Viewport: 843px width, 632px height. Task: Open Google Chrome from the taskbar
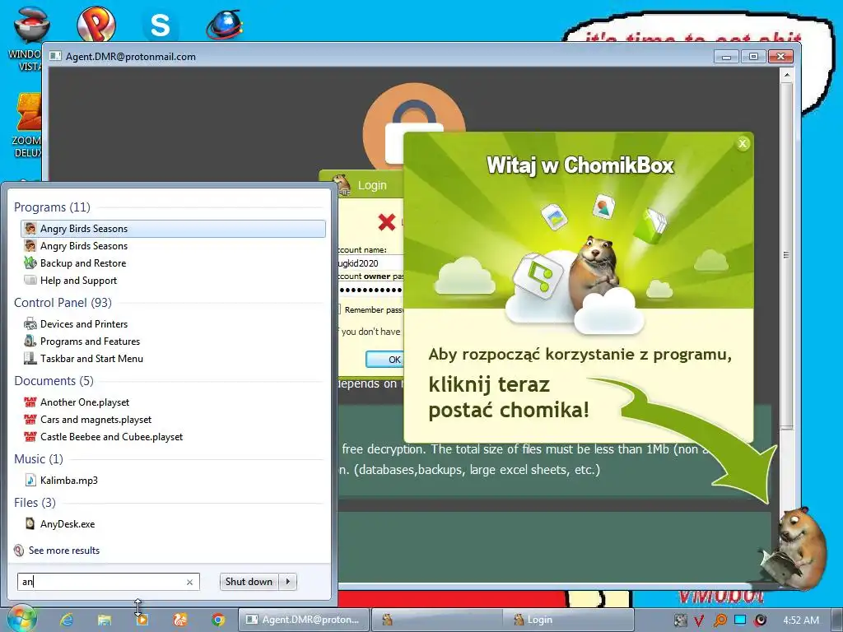(217, 620)
